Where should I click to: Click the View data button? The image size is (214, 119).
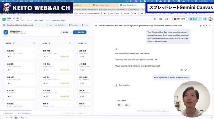click(x=73, y=25)
